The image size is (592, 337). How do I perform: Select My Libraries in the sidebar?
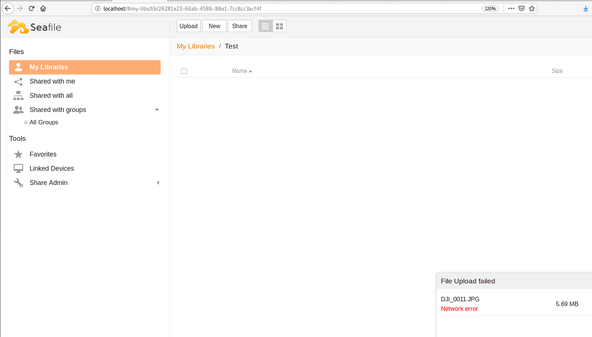tap(48, 67)
